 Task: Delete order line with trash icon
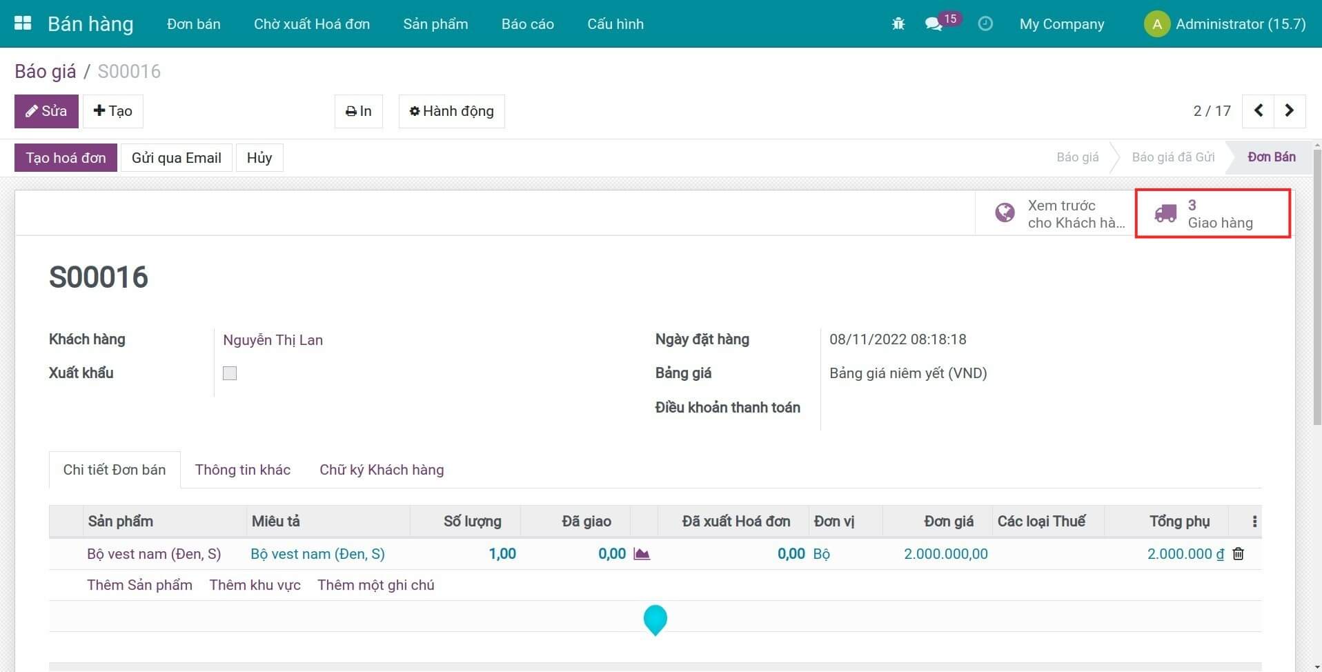tap(1238, 554)
